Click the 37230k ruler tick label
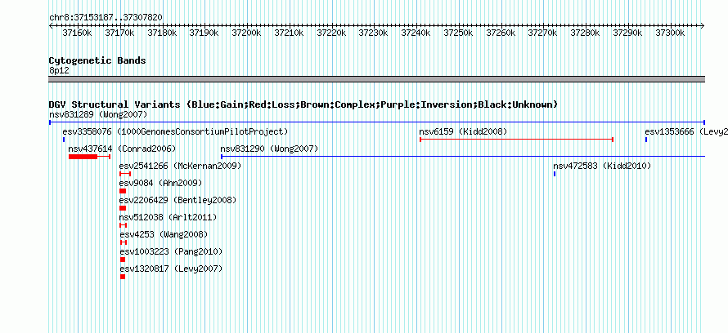 (374, 33)
